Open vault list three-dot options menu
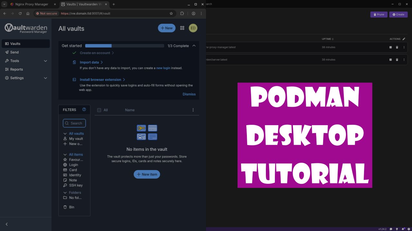 pyautogui.click(x=193, y=110)
